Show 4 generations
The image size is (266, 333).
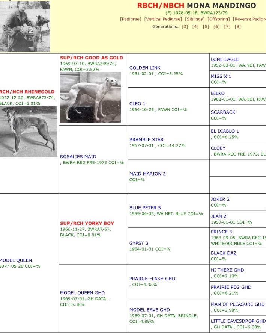[x=195, y=27]
